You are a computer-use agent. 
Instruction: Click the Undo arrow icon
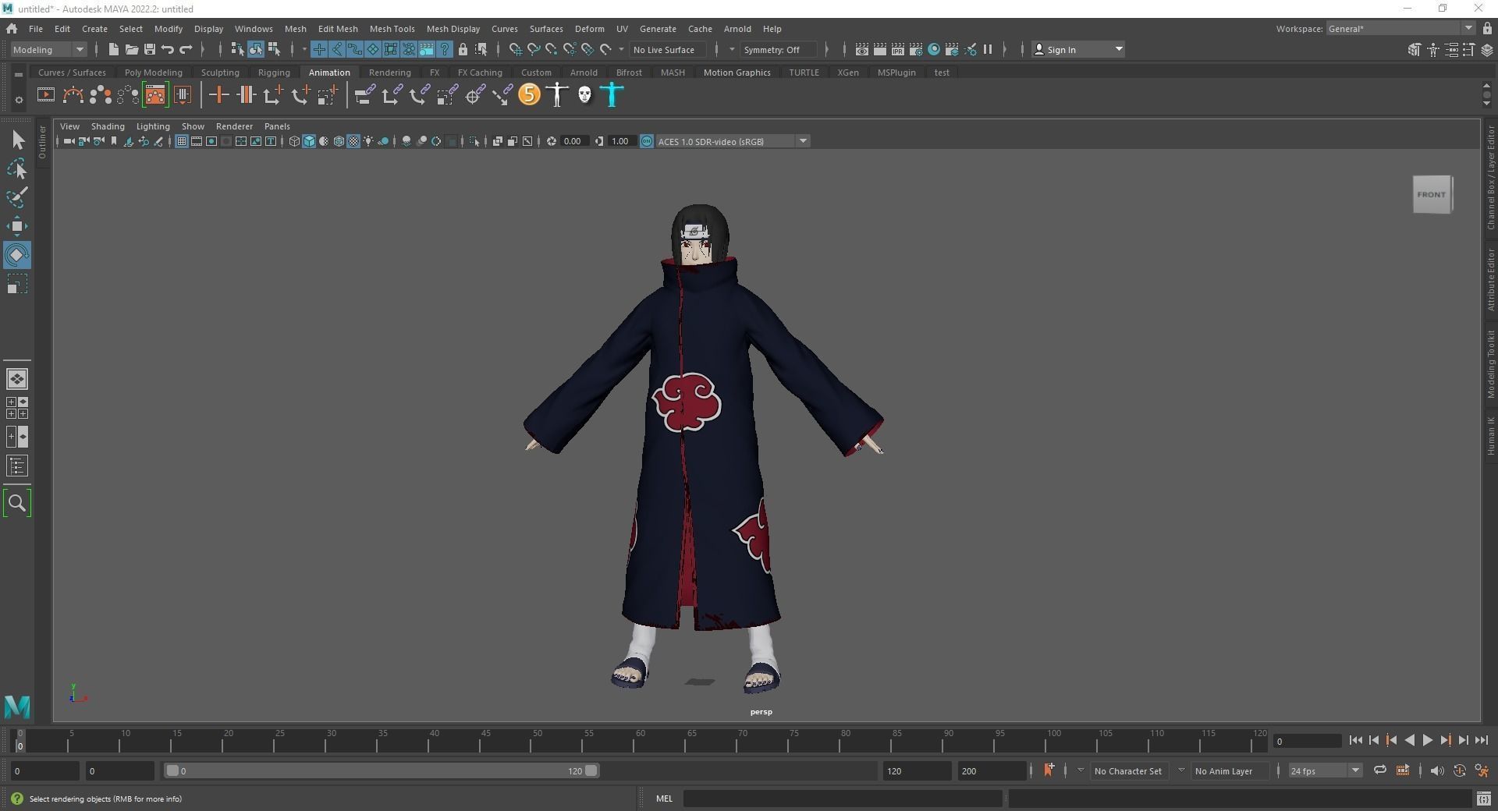[x=167, y=49]
